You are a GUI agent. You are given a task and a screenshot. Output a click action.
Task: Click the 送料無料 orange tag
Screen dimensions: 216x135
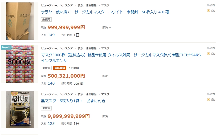click(60, 68)
